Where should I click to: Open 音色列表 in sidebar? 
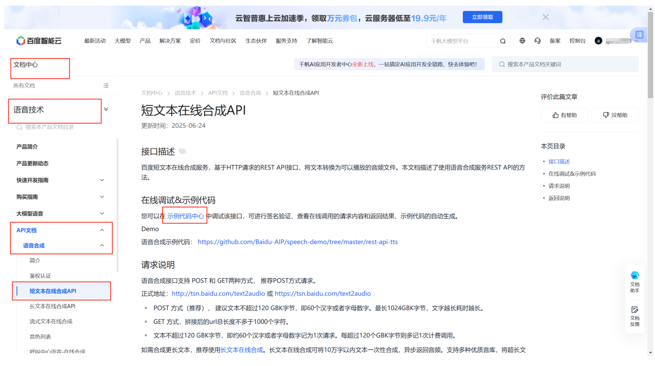(40, 336)
